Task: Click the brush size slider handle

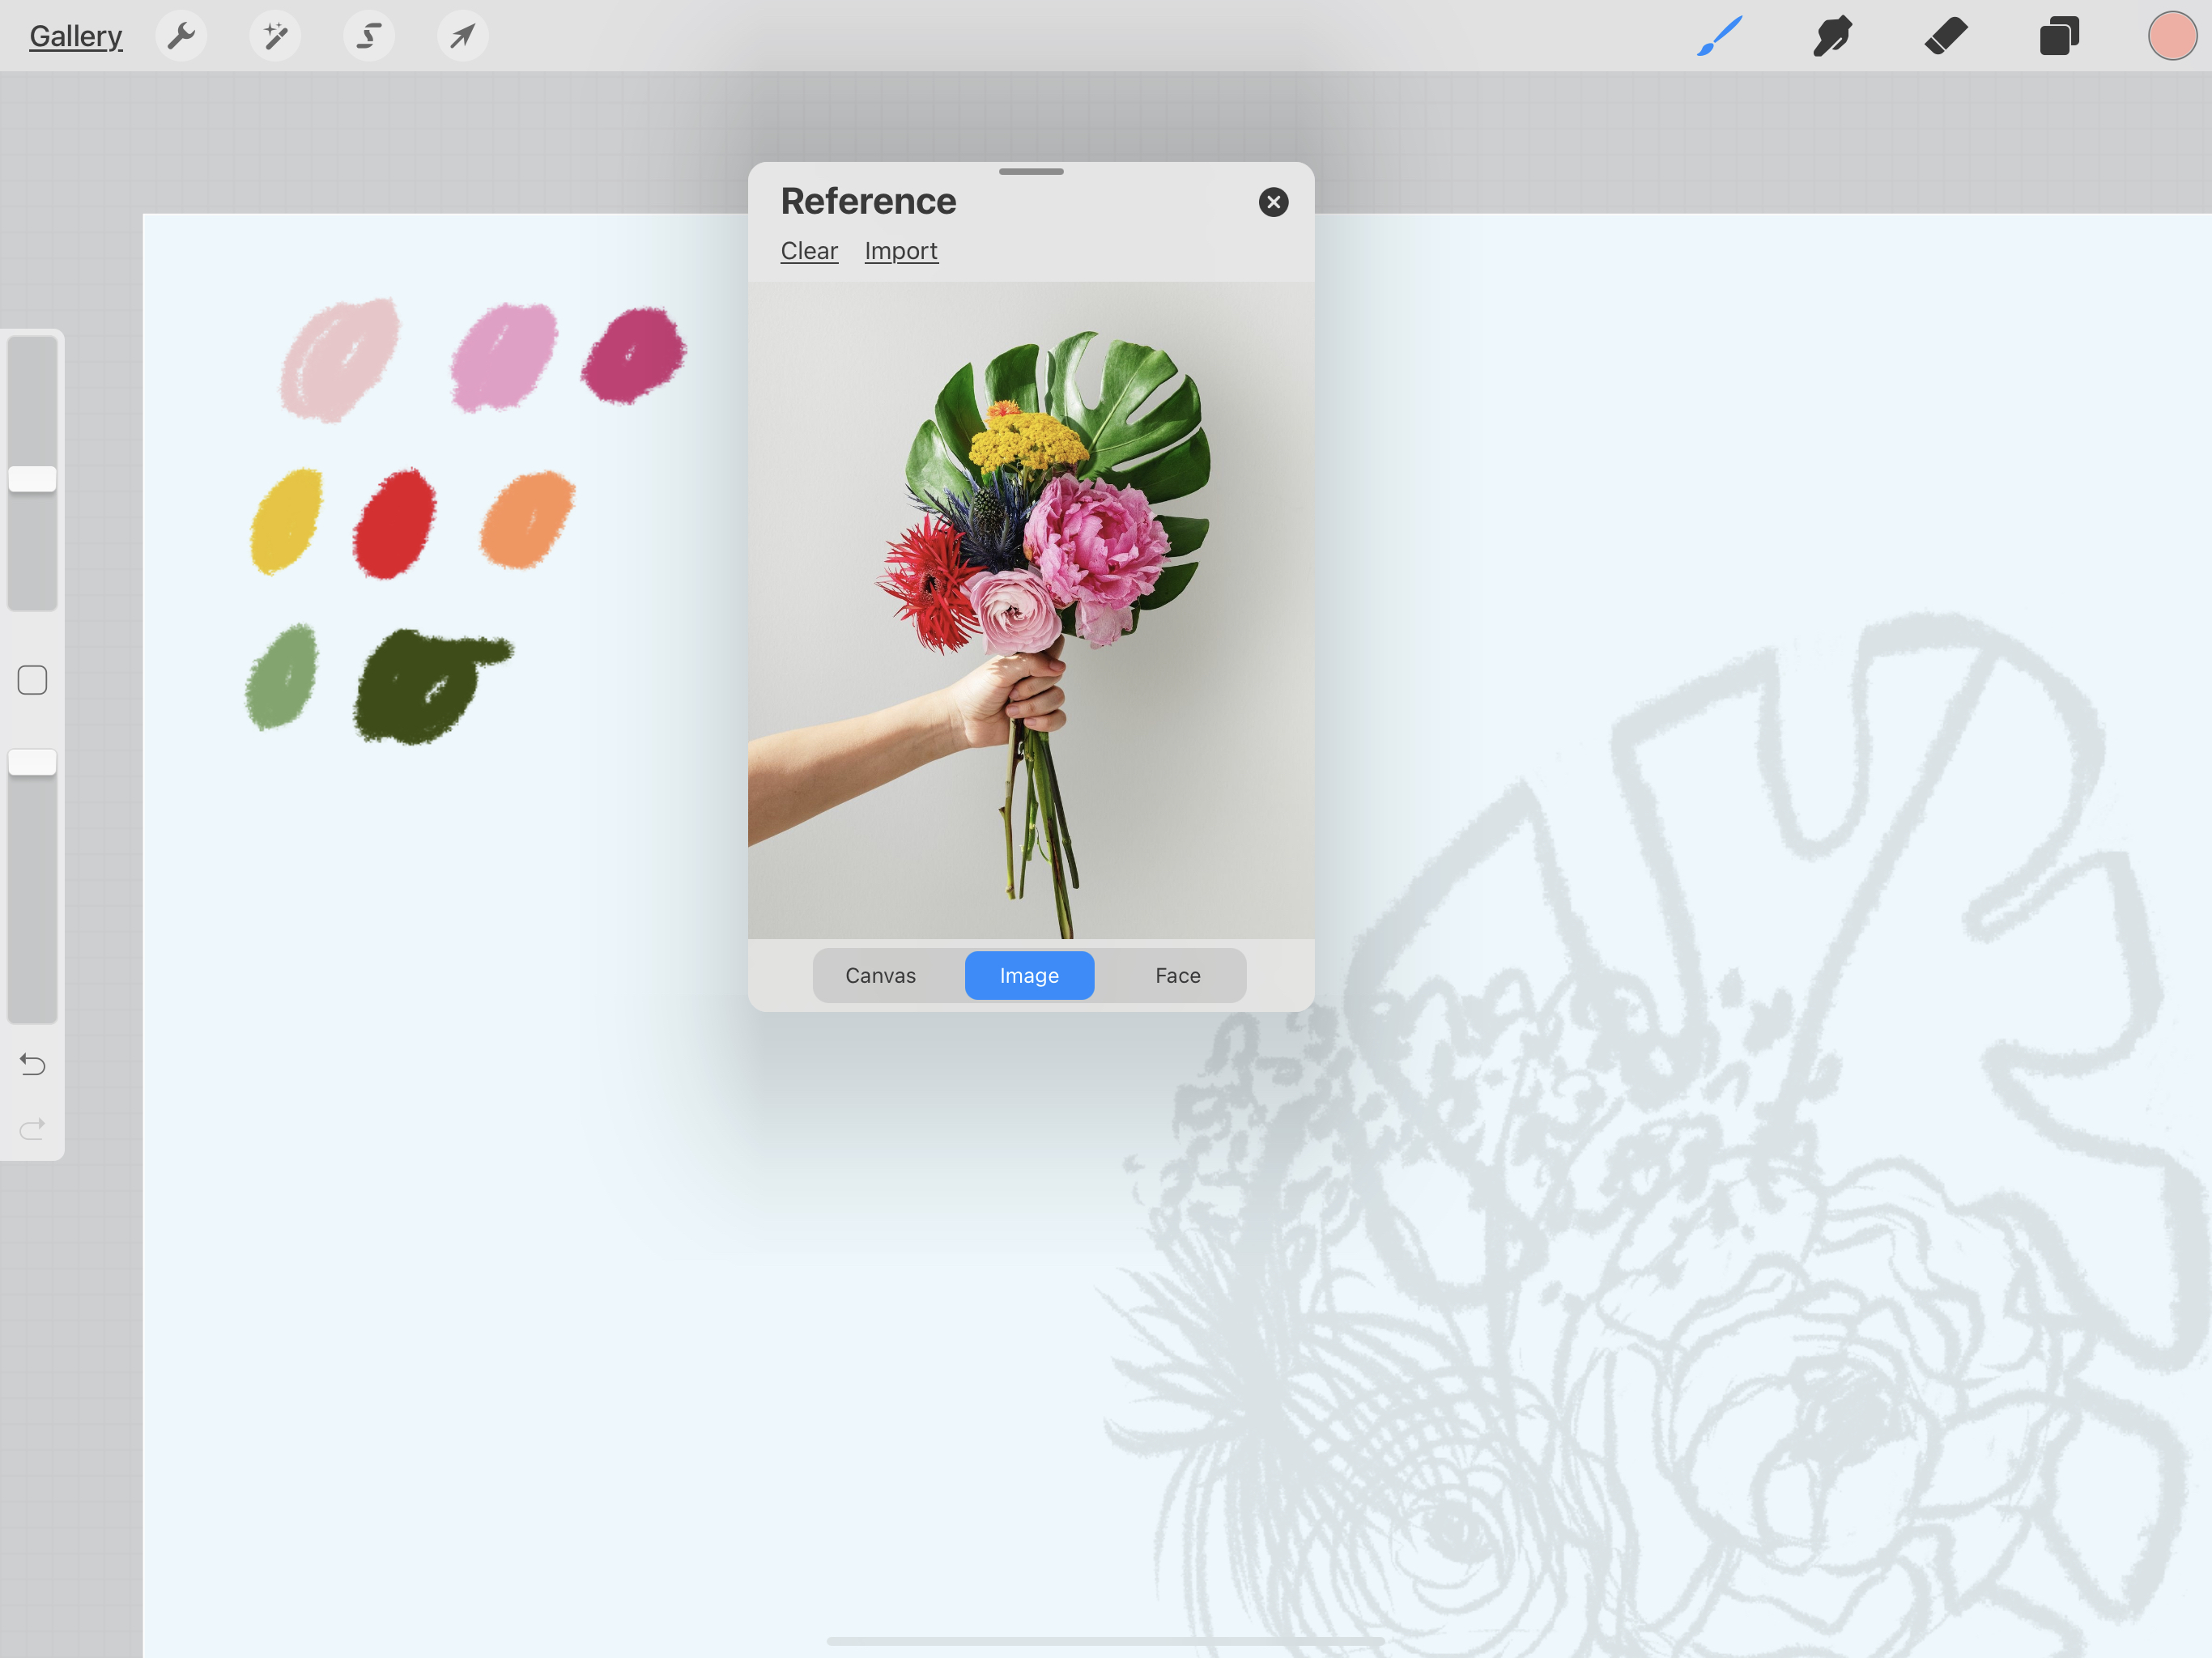Action: pyautogui.click(x=32, y=479)
